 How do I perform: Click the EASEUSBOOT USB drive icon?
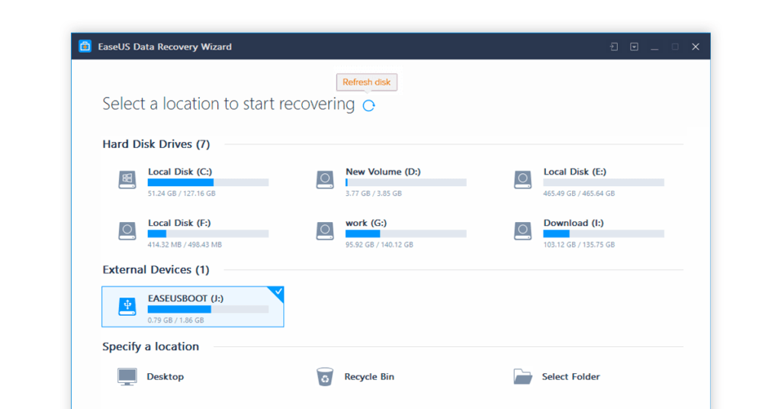pos(127,306)
